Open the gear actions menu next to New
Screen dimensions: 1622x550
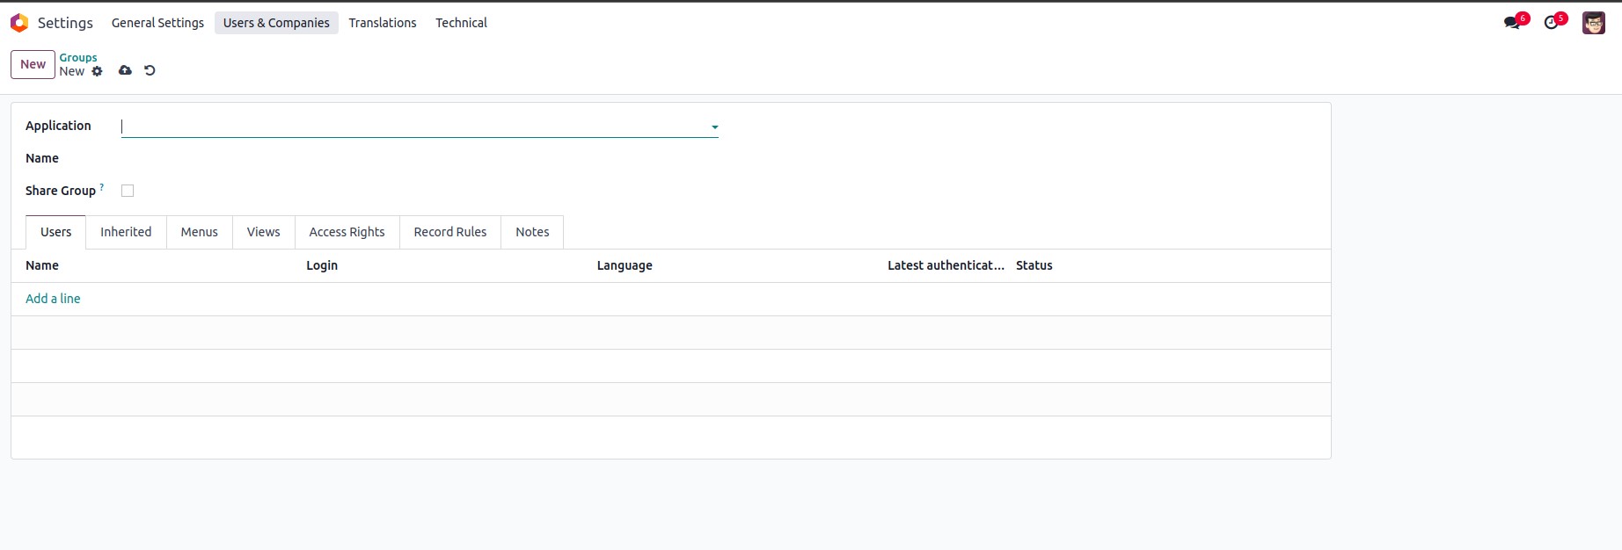[x=98, y=71]
